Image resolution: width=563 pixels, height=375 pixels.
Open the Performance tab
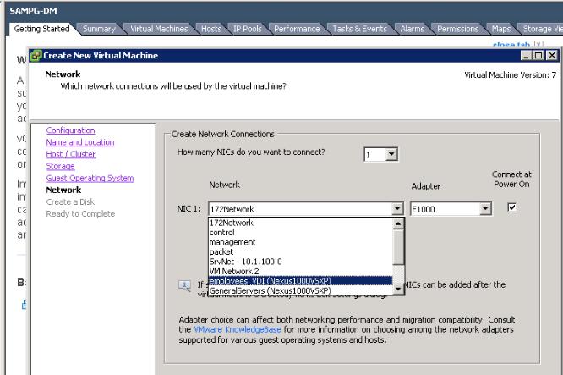click(297, 29)
